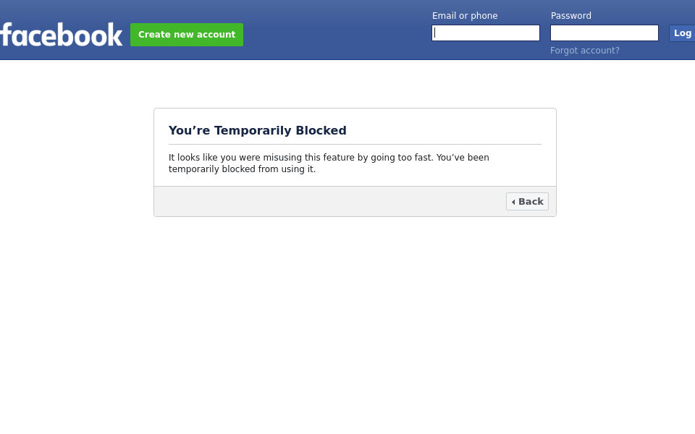
Task: Select the Email or phone input field
Action: (x=486, y=33)
